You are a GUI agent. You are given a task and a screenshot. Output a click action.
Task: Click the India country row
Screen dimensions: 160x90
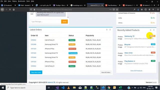coord(136,18)
